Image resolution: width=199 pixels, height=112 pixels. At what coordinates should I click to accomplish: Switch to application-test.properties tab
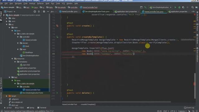pos(127,12)
